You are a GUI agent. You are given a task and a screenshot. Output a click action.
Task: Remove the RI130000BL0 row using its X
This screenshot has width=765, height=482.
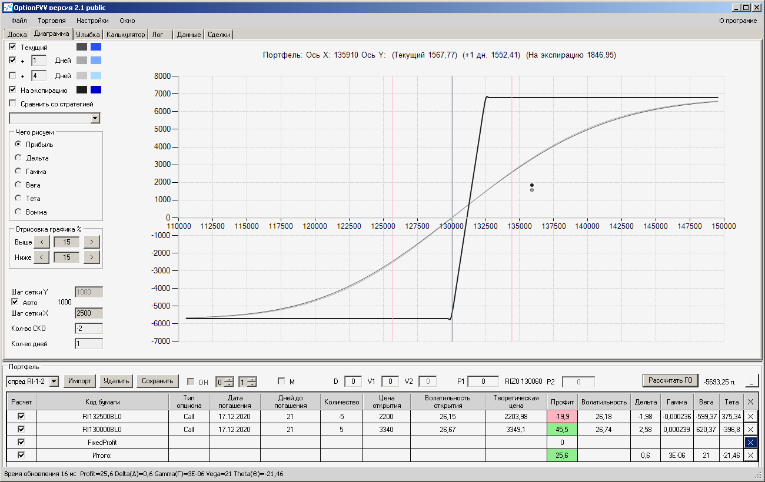tap(750, 430)
